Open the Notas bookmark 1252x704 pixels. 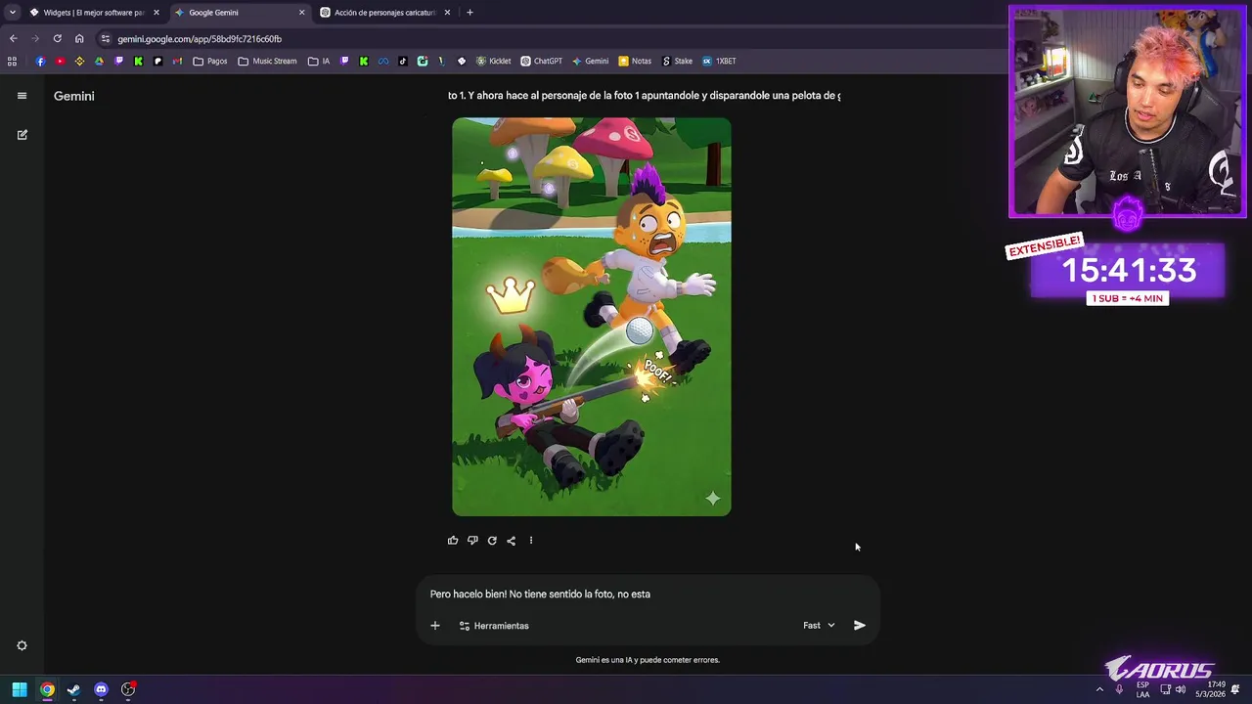pyautogui.click(x=635, y=61)
